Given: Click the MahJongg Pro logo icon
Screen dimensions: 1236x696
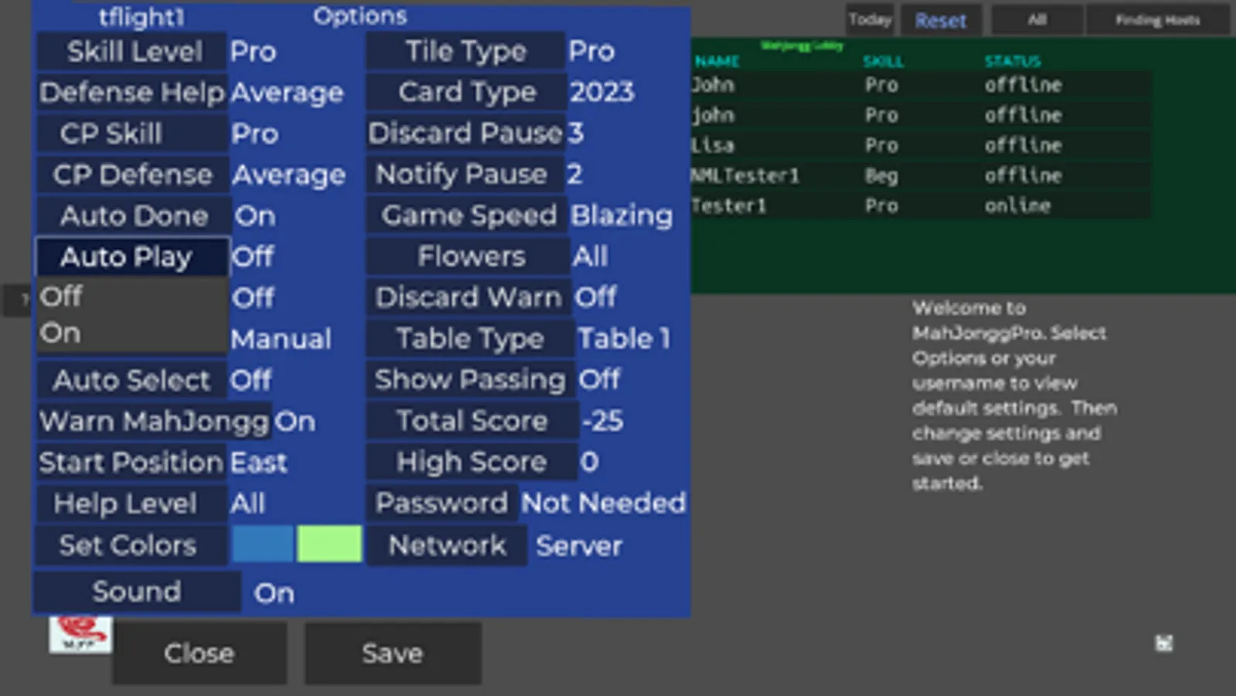Looking at the screenshot, I should [80, 634].
